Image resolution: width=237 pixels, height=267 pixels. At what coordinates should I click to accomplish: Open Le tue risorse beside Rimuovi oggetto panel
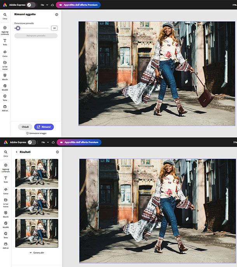(x=5, y=65)
